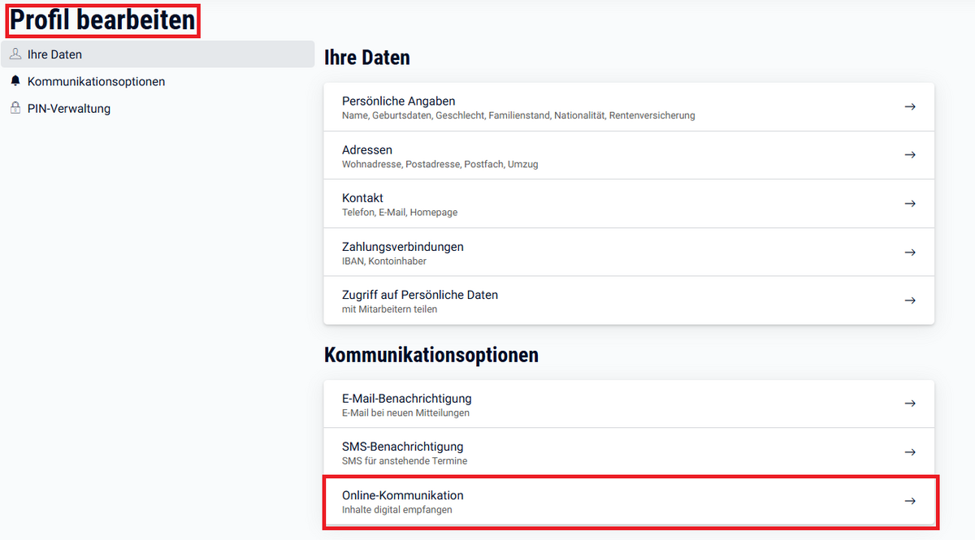Click the arrow in the Kontakt row
This screenshot has height=540, width=975.
tap(910, 204)
